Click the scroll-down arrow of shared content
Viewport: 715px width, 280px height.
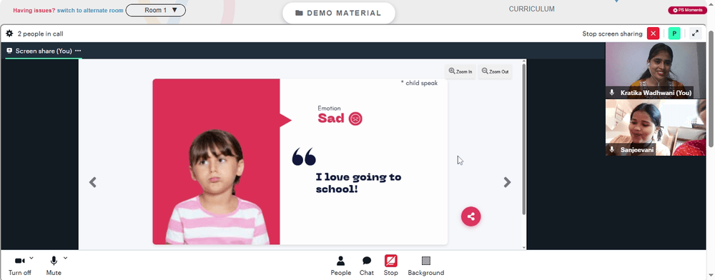523,247
